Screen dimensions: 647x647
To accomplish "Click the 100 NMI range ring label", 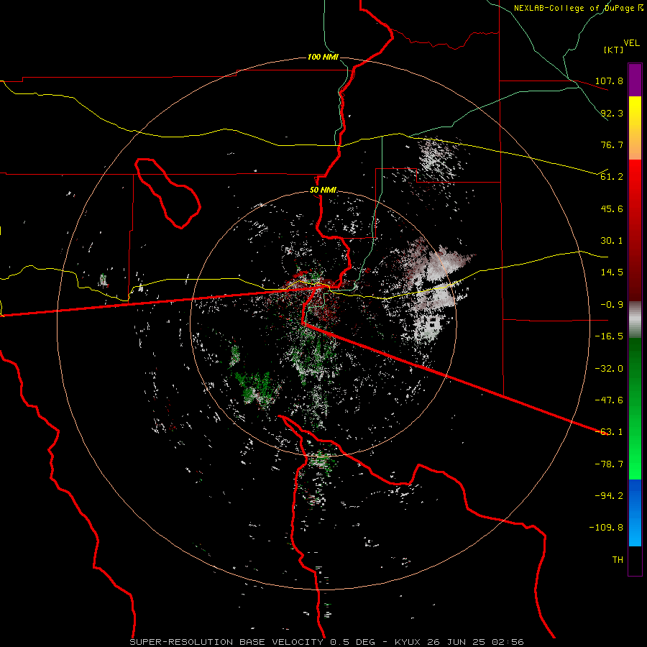I will [323, 57].
